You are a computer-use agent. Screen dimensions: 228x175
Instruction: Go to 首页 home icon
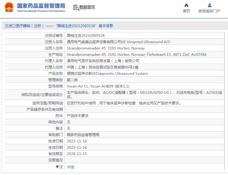[186, 5]
